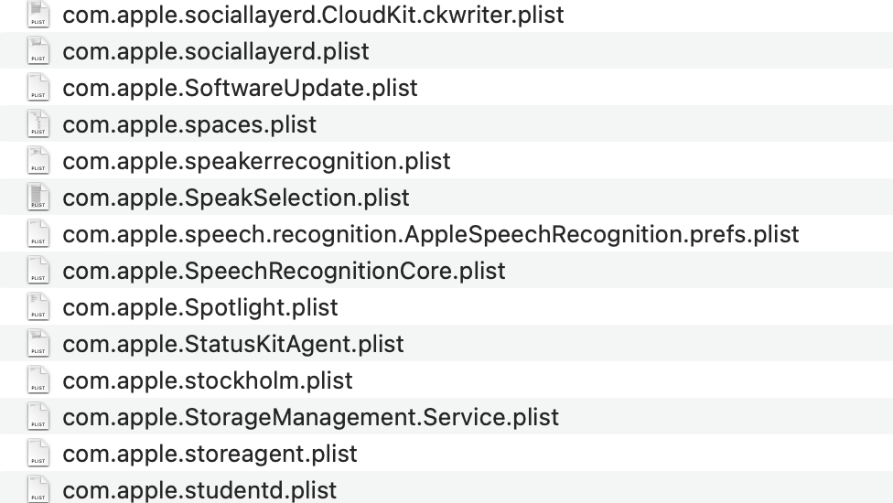Click the com.apple.StorageManagement.Service.plist file name
The height and width of the screenshot is (503, 893).
click(311, 417)
